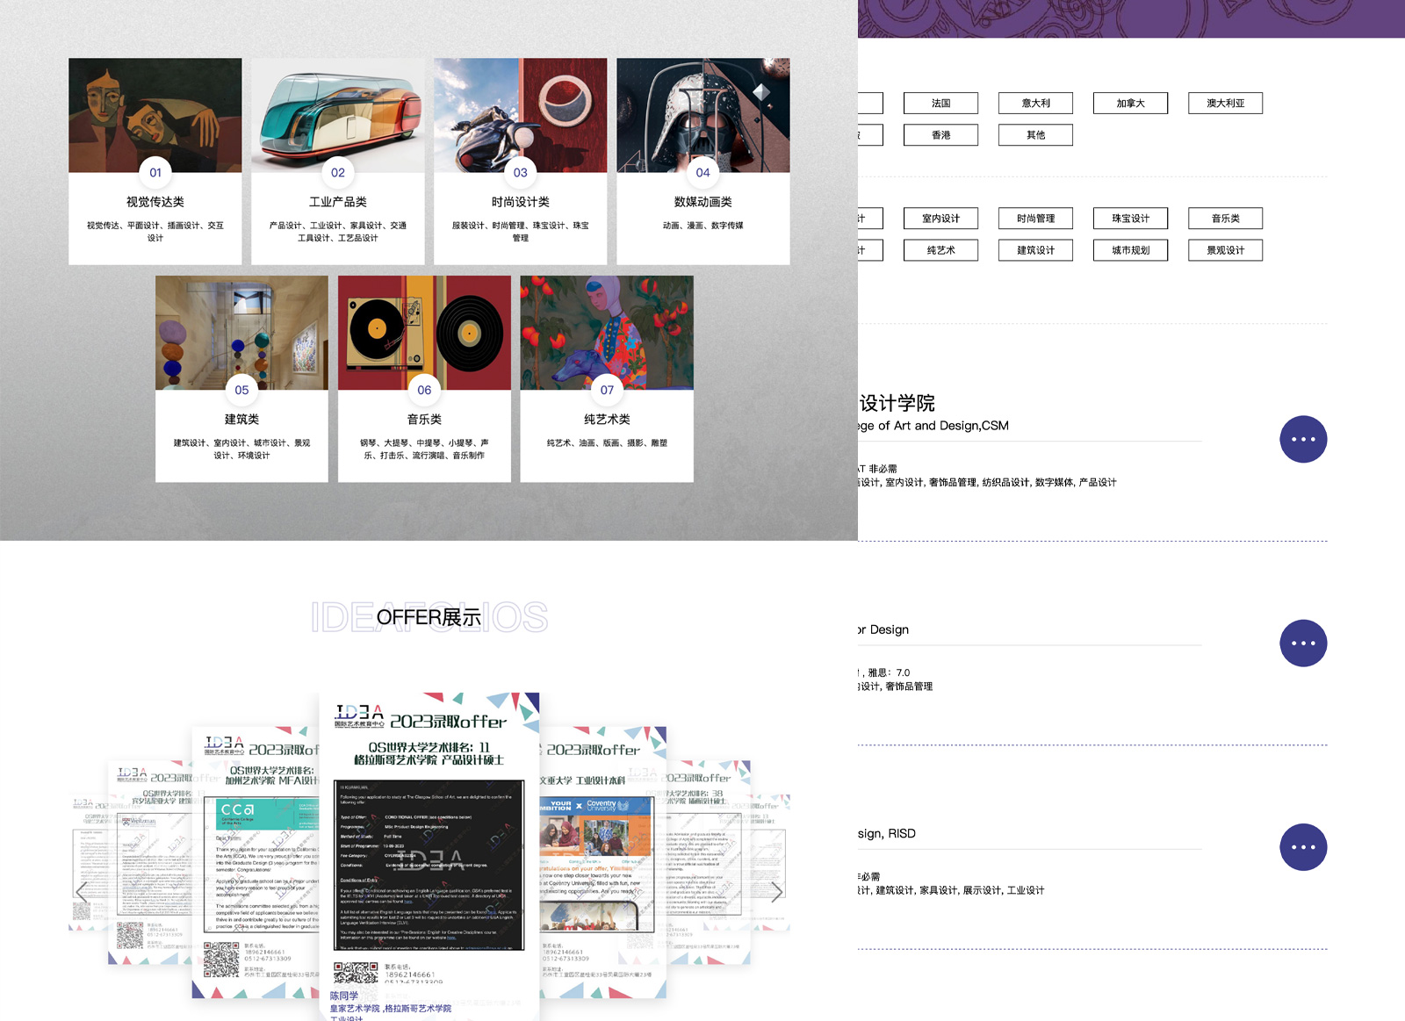The image size is (1405, 1021).
Task: Filter by country 法国
Action: click(941, 104)
